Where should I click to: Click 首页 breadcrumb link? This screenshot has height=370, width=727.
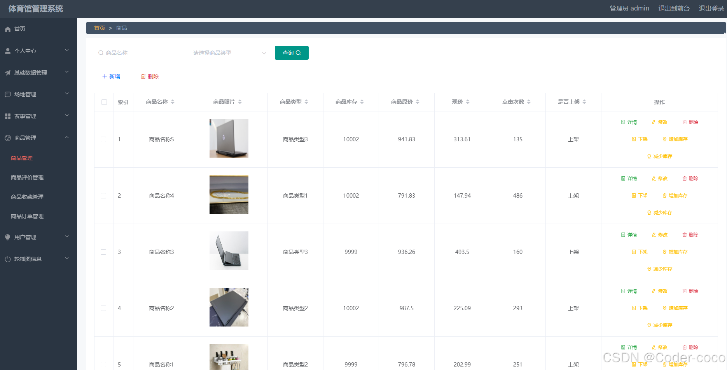(x=100, y=28)
